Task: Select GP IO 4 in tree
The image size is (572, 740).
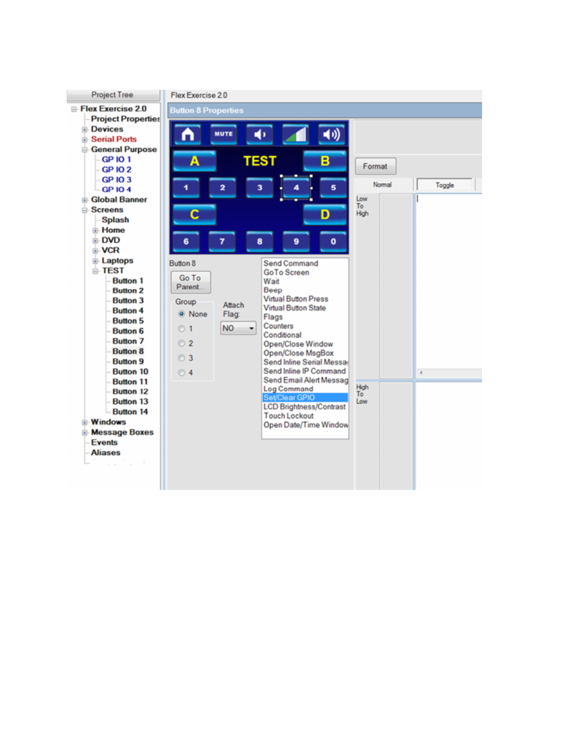Action: coord(116,189)
